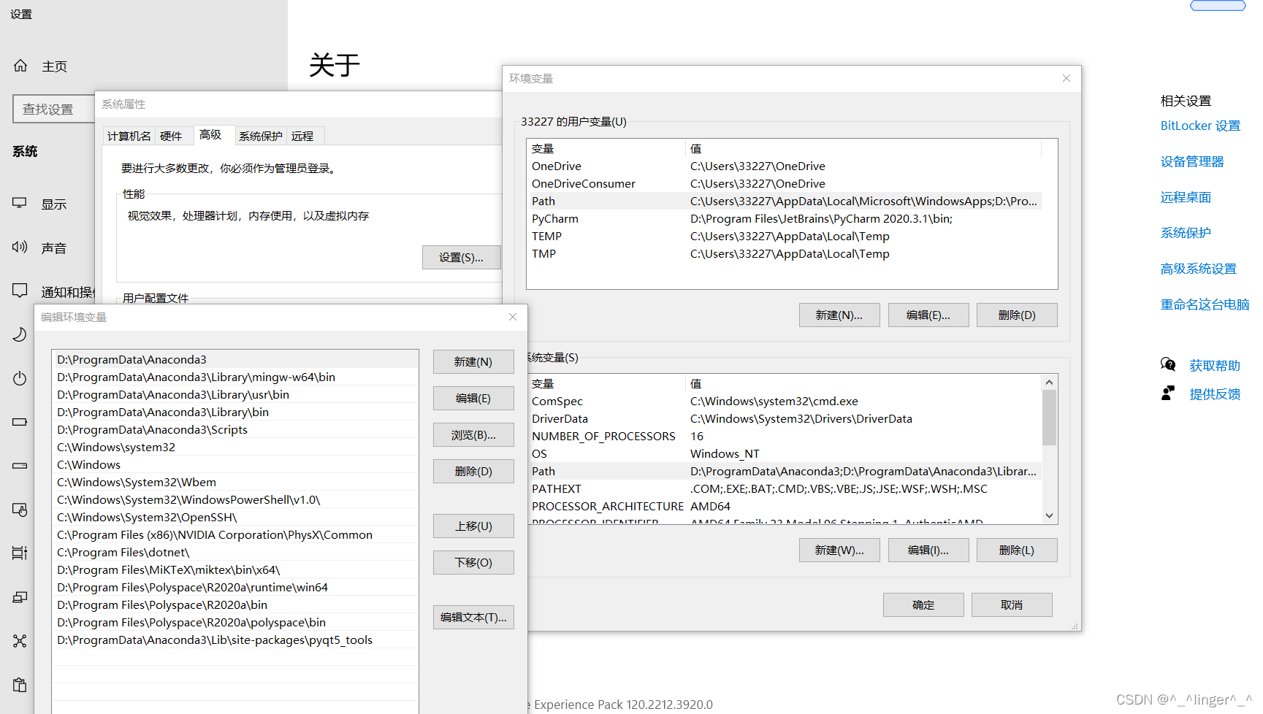
Task: Select D:\ProgramData\Anaconda3 path entry
Action: coord(235,359)
